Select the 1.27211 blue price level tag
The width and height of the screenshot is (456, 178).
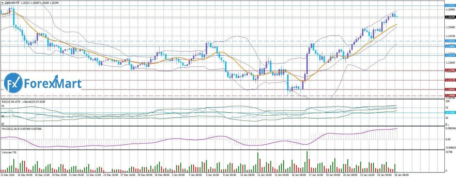coord(451,6)
